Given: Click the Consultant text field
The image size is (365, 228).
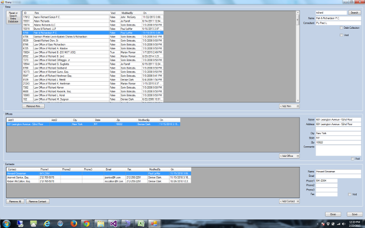Looking at the screenshot, I should (x=338, y=23).
